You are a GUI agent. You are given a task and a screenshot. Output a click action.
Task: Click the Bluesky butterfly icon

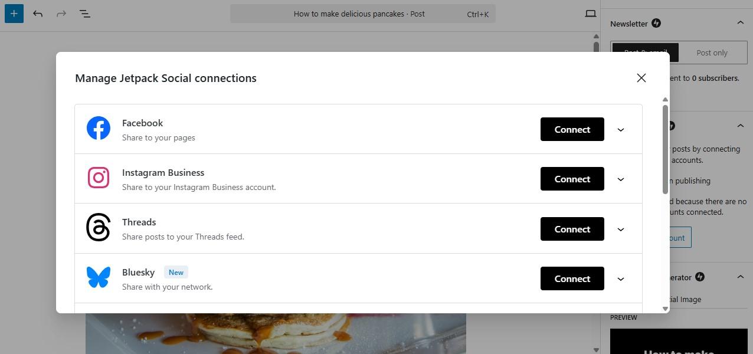tap(98, 277)
